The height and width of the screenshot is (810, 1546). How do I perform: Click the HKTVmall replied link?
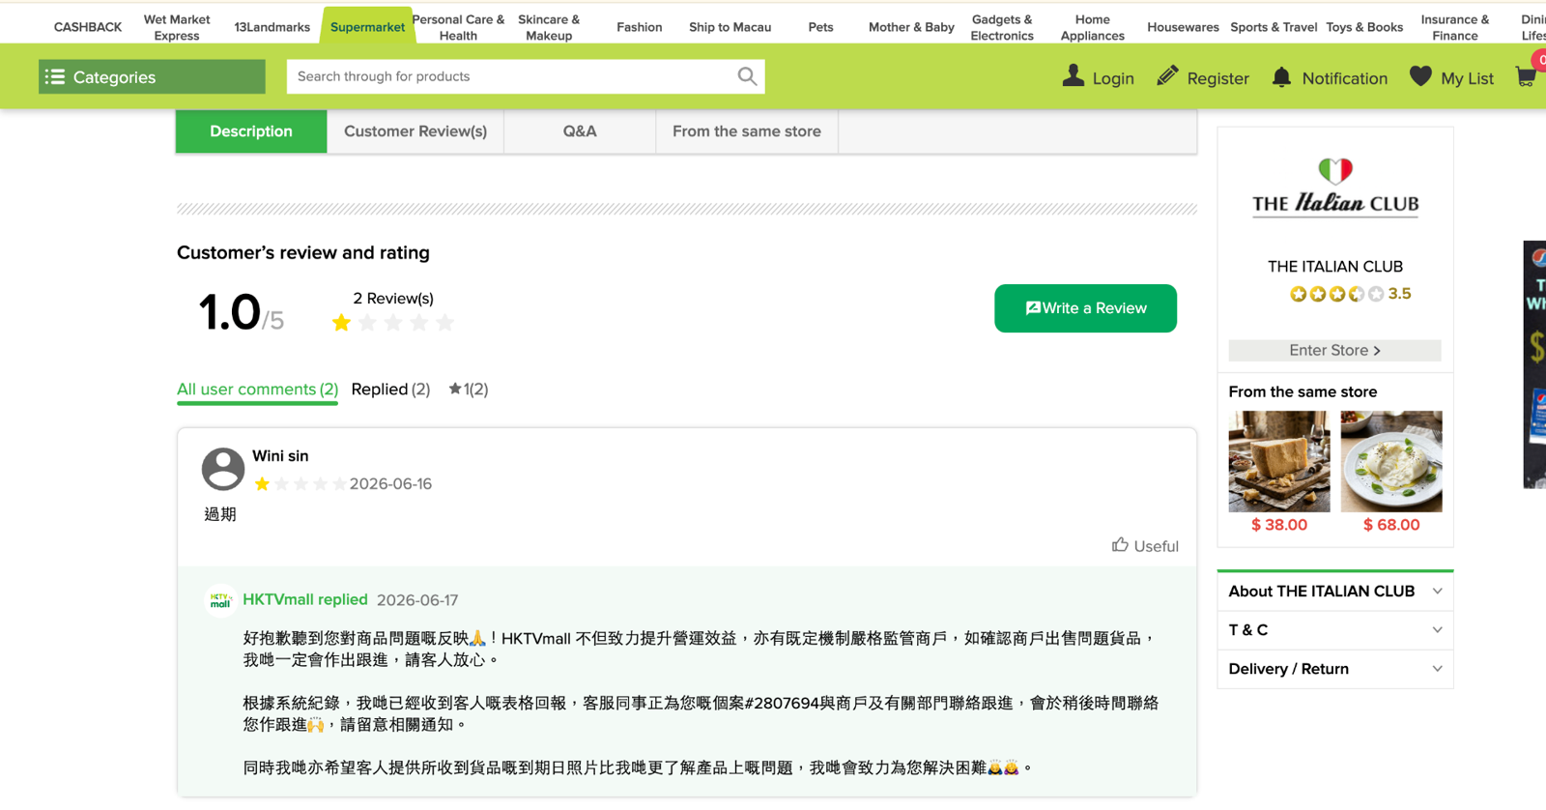coord(305,599)
